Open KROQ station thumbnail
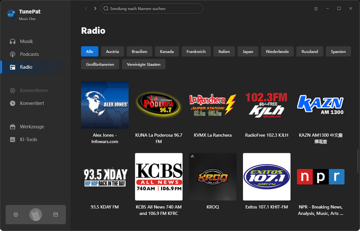Viewport: 360px width, 231px height. pos(212,177)
